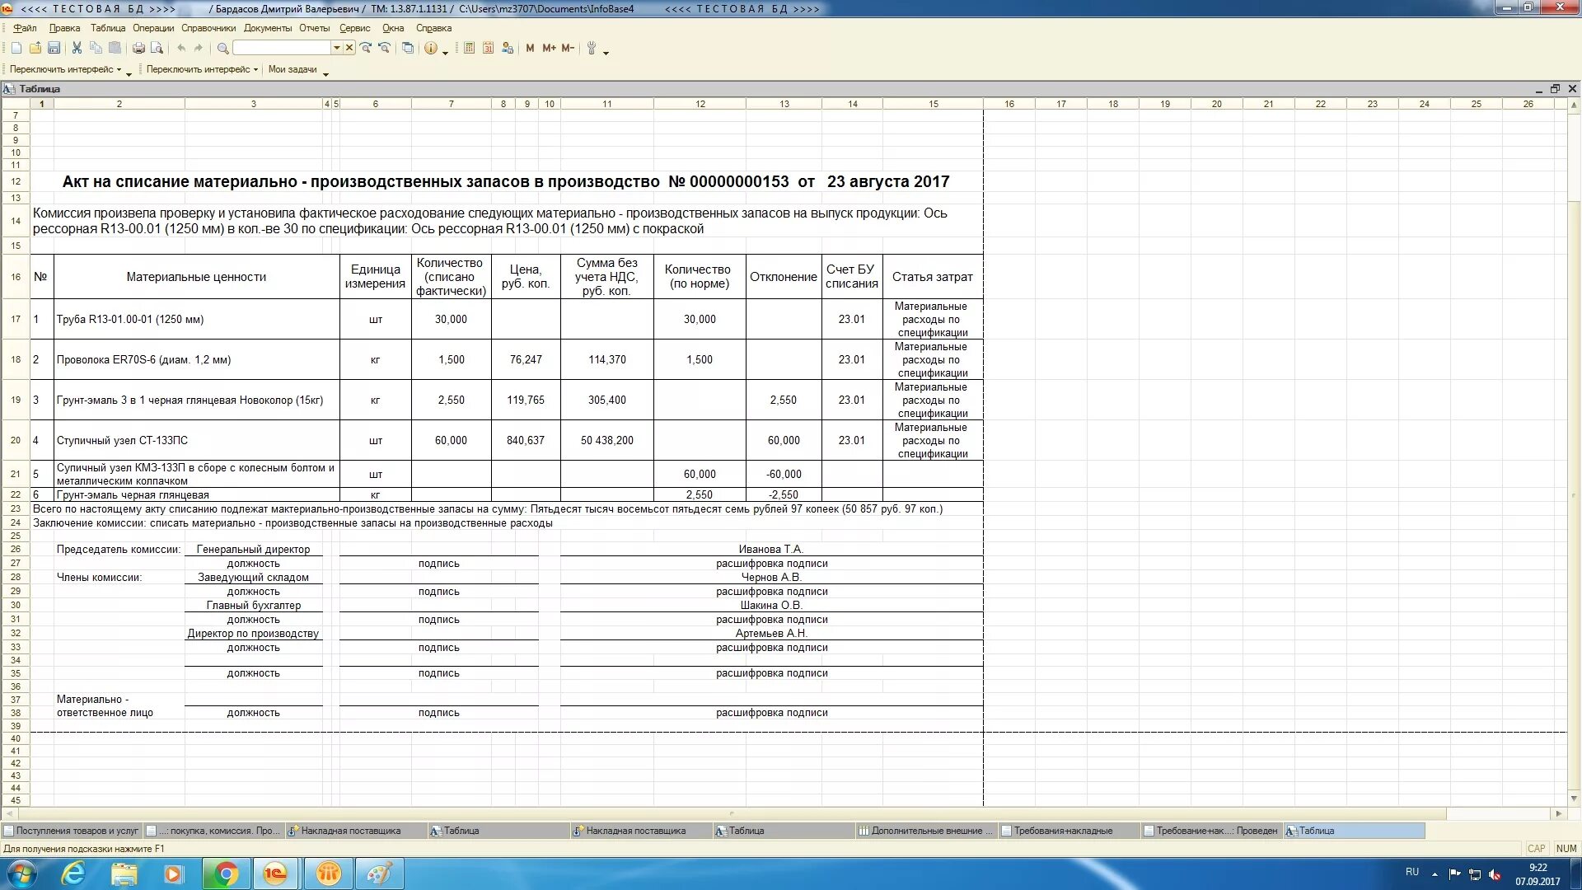Switch to покупка, комиссия window tab
1582x890 pixels.
click(x=213, y=831)
